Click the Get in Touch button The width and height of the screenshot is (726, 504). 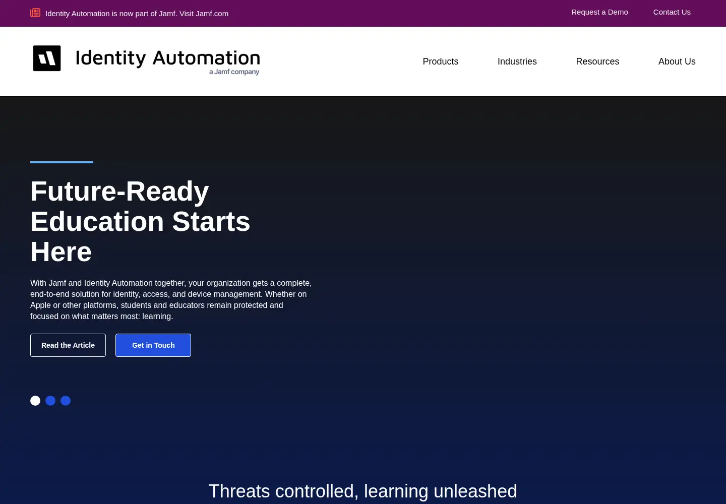[153, 345]
